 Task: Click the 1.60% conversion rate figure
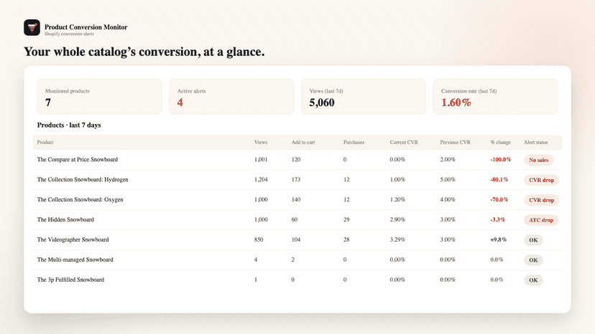click(456, 102)
